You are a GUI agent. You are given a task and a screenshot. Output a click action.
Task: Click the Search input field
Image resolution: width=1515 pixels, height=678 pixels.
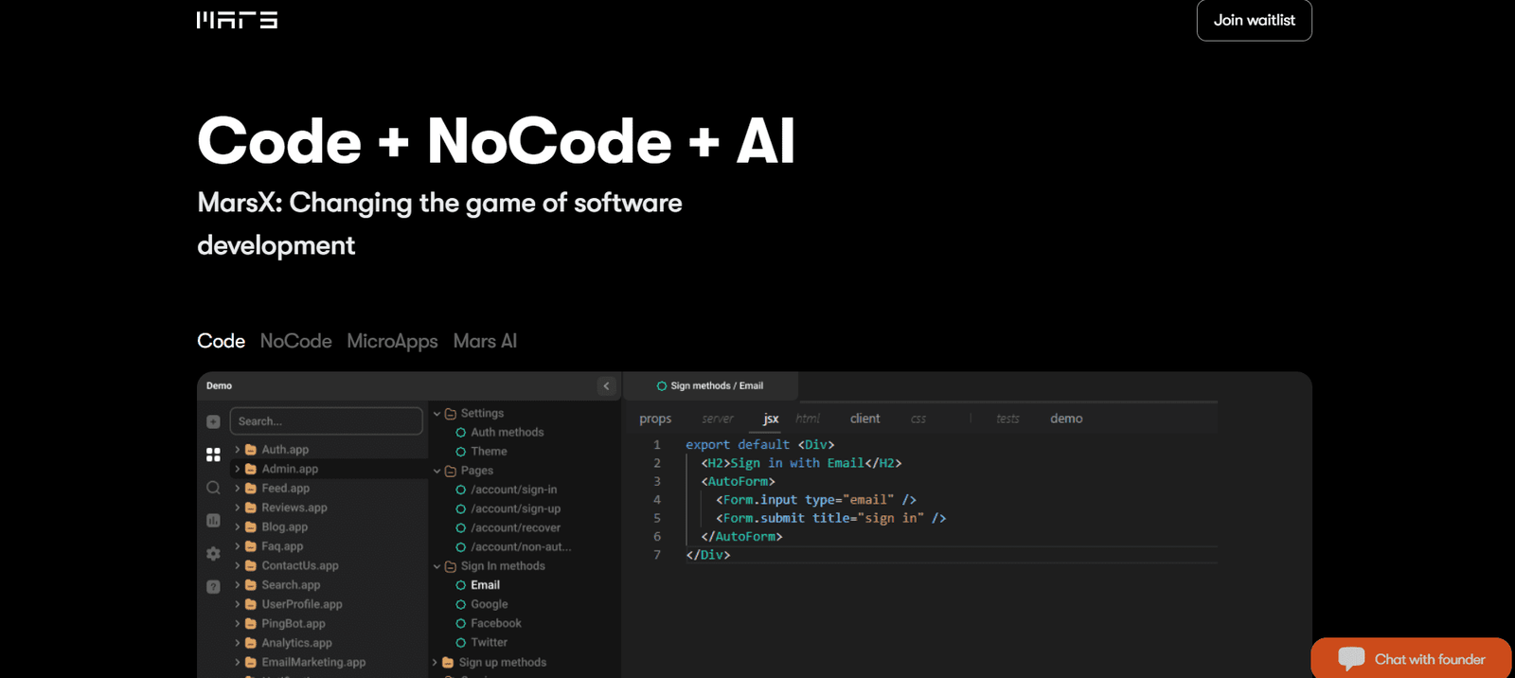click(326, 421)
